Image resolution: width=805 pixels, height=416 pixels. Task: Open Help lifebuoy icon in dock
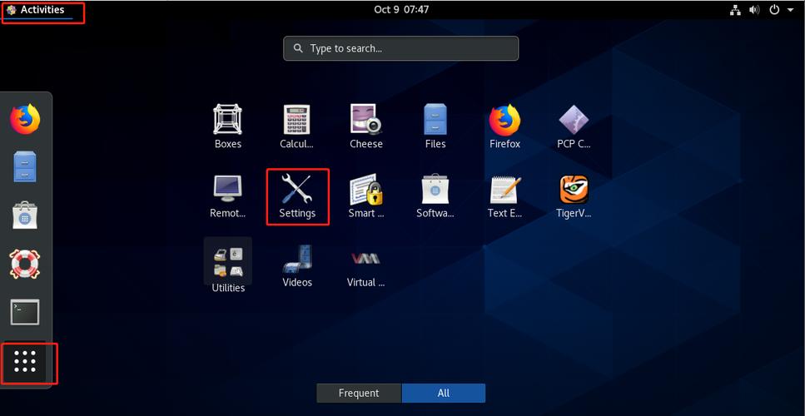tap(25, 264)
